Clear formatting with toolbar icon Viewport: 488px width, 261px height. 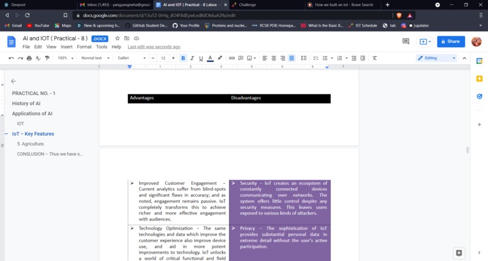375,58
